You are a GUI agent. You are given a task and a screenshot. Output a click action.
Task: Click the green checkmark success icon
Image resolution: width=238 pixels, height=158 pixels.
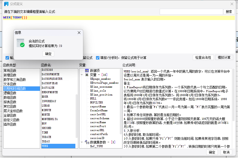(x=22, y=45)
